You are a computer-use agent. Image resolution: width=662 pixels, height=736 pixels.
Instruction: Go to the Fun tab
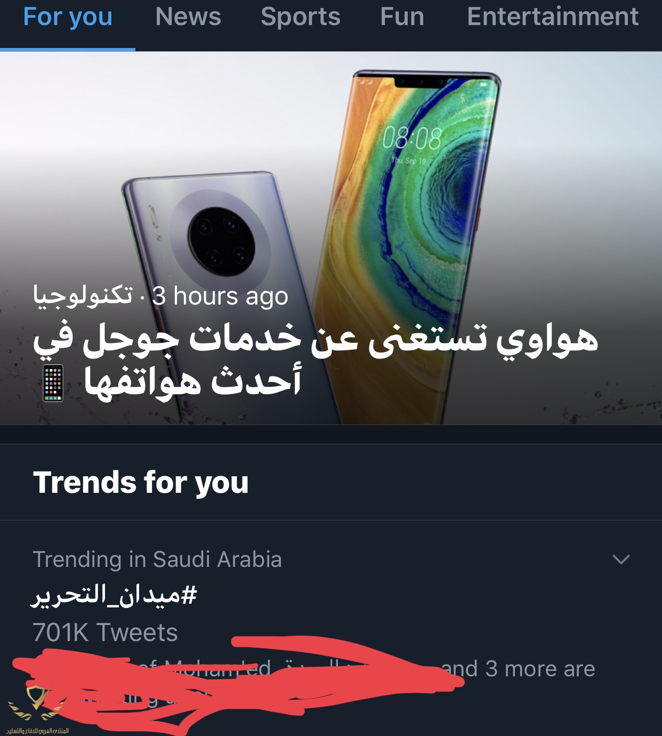[402, 17]
